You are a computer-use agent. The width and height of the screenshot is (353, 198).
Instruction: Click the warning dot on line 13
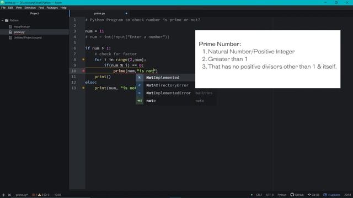tap(83, 88)
